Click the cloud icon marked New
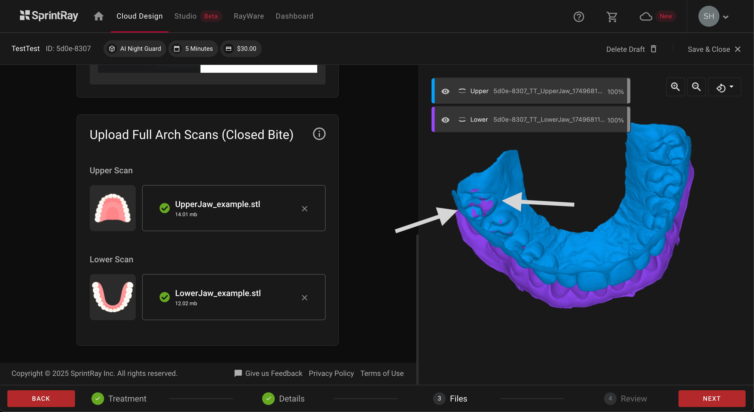 (x=645, y=17)
